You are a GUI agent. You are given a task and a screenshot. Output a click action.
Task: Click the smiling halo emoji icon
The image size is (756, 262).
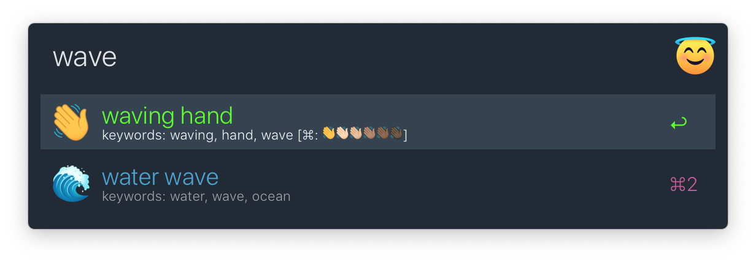tap(695, 56)
